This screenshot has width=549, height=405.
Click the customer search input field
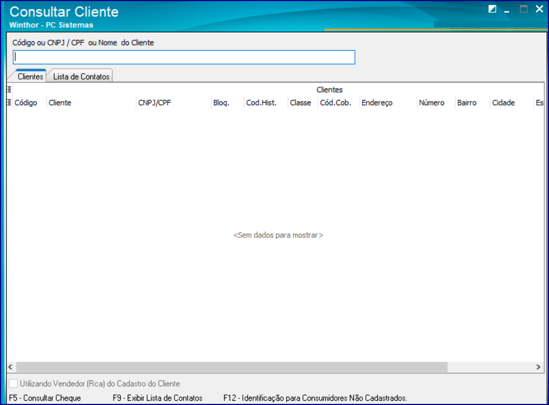[x=184, y=57]
